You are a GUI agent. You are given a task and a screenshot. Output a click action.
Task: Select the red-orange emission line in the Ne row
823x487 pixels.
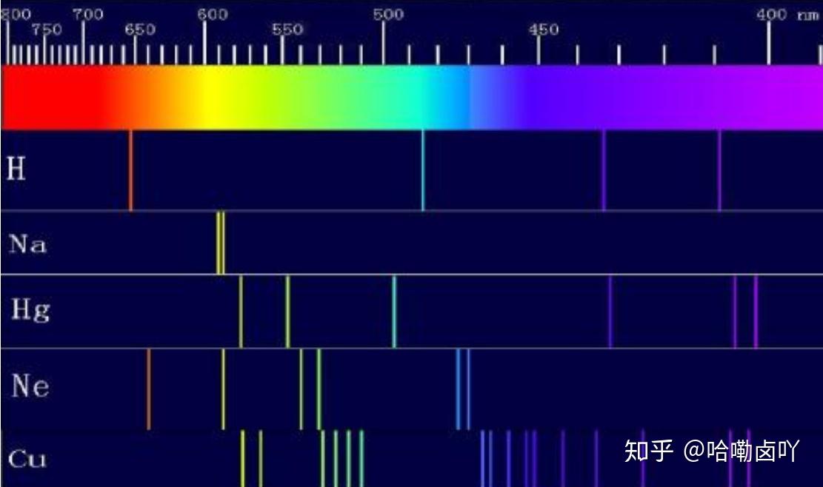[x=149, y=389]
